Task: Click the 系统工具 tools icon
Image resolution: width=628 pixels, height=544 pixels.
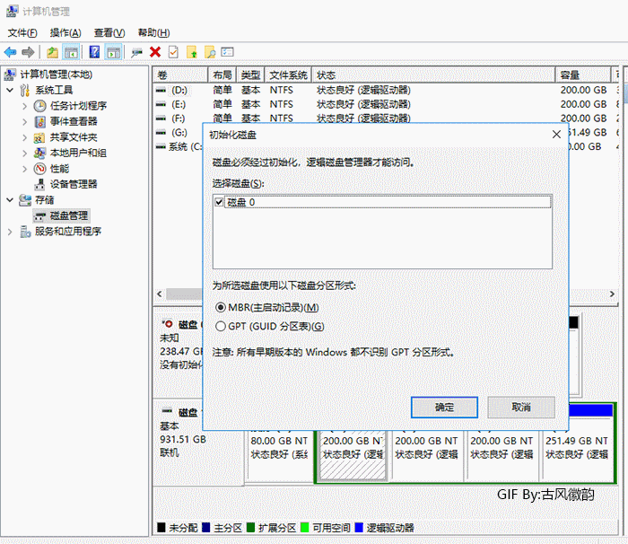Action: pyautogui.click(x=25, y=90)
